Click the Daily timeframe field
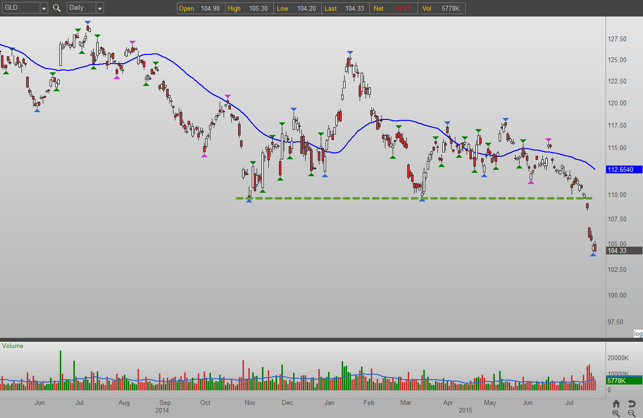 pyautogui.click(x=81, y=8)
